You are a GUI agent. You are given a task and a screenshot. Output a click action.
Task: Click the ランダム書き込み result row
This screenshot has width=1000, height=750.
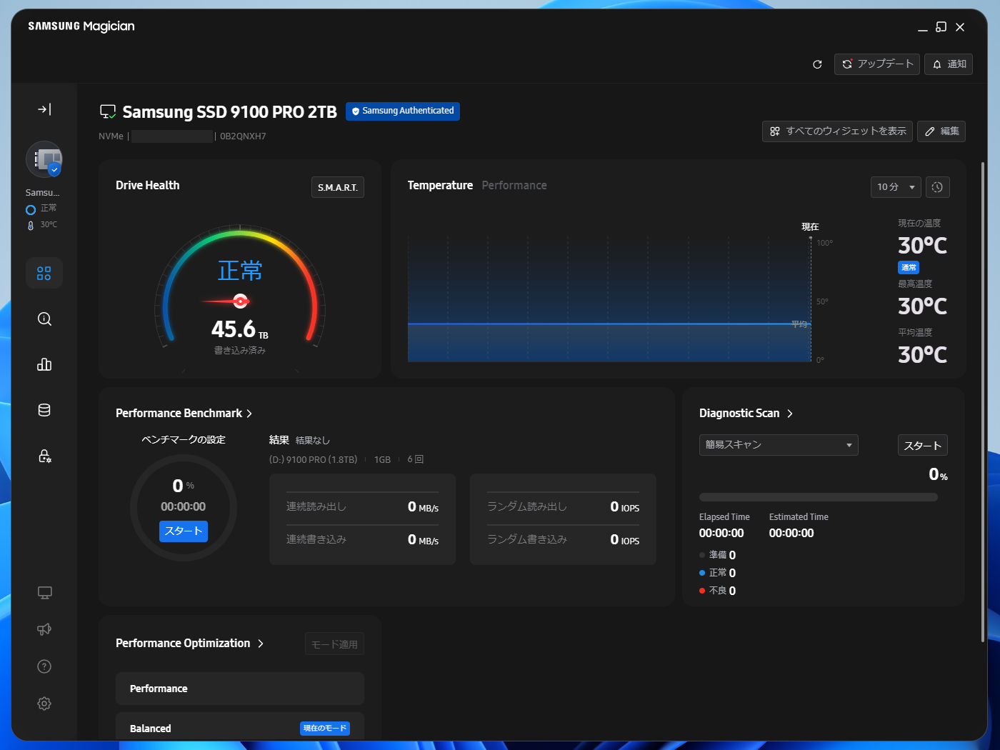tap(563, 540)
